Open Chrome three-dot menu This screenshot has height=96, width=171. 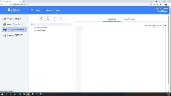coord(169,5)
